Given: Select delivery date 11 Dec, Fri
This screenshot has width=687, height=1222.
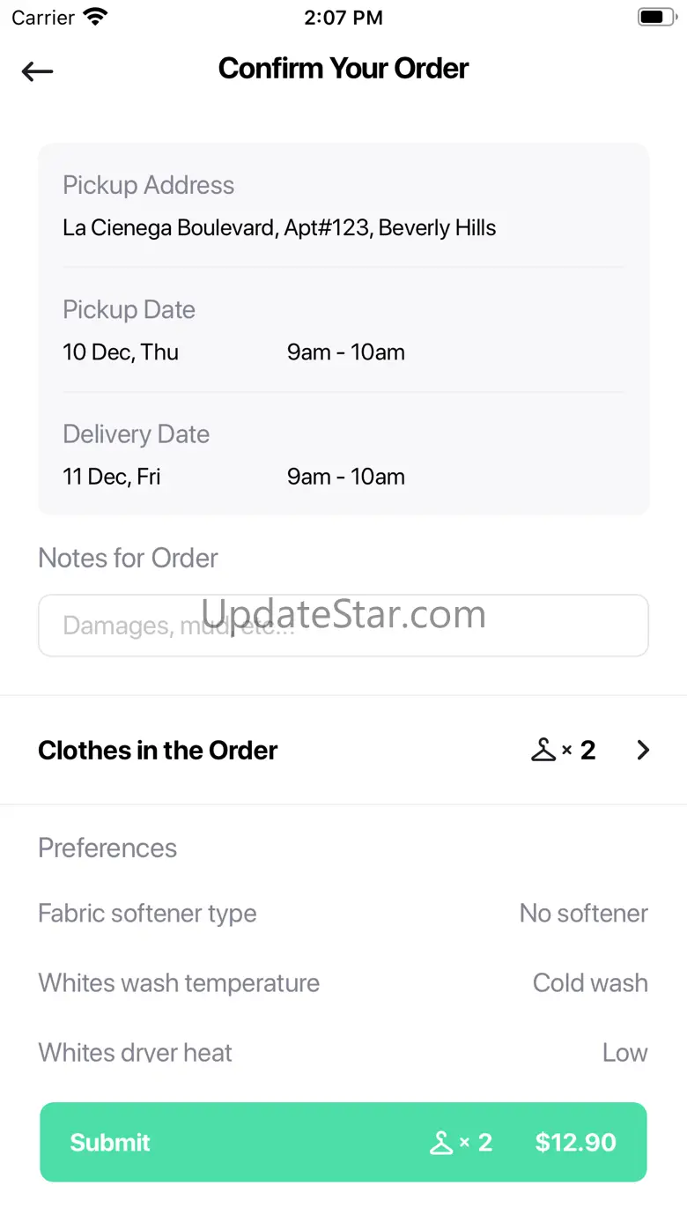Looking at the screenshot, I should pyautogui.click(x=112, y=477).
